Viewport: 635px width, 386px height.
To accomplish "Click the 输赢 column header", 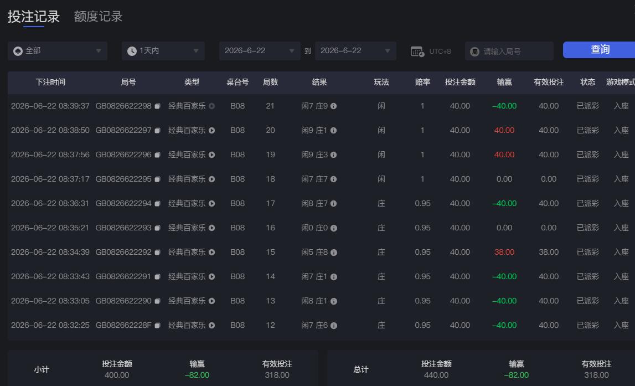I will pyautogui.click(x=504, y=82).
